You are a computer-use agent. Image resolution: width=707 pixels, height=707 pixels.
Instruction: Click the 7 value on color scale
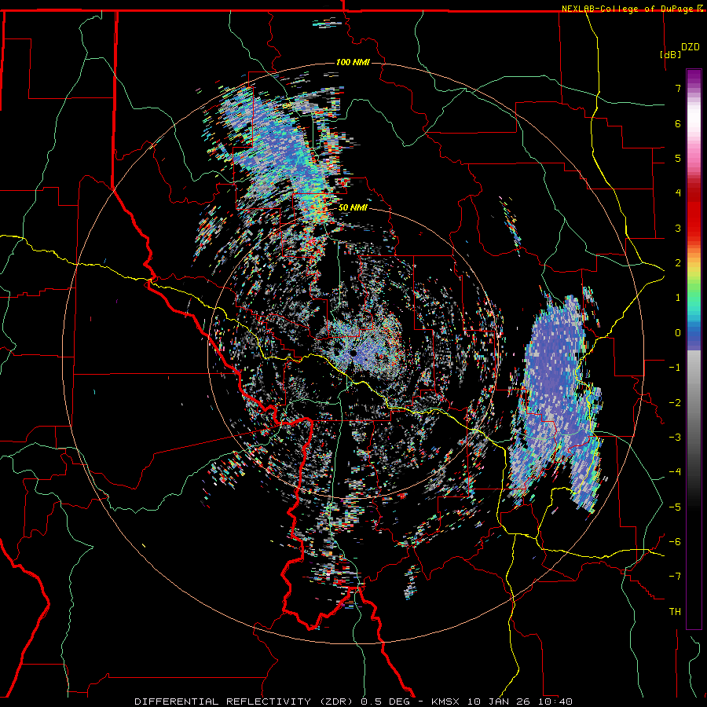coord(678,88)
